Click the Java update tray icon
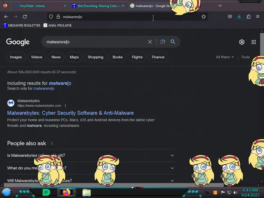This screenshot has width=264, height=198. (x=215, y=192)
